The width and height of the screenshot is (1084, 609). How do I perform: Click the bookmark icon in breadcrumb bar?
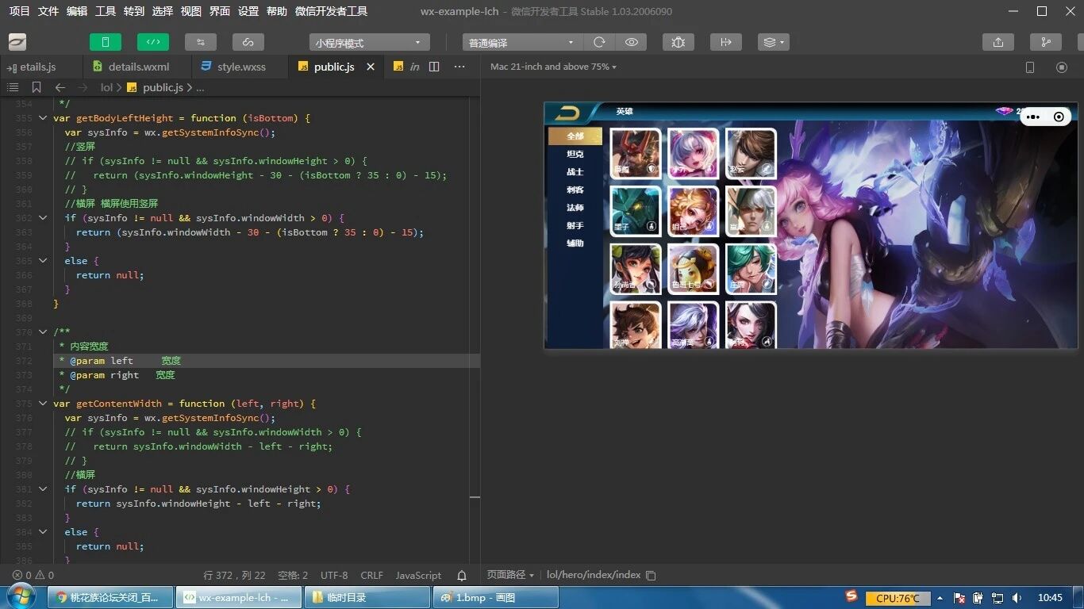pyautogui.click(x=37, y=87)
